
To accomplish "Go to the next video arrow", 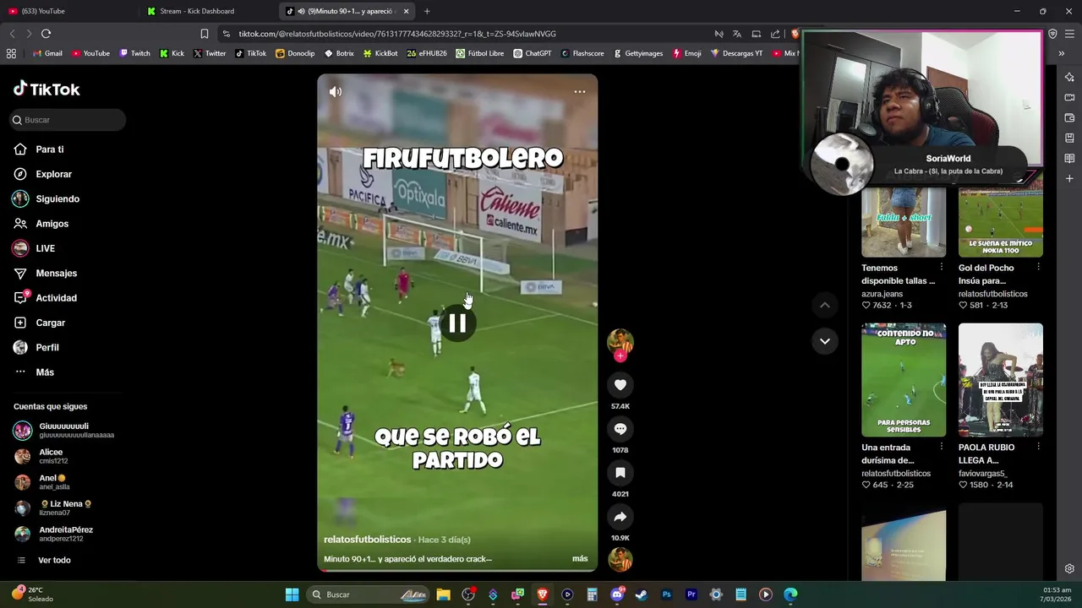I will pyautogui.click(x=825, y=341).
